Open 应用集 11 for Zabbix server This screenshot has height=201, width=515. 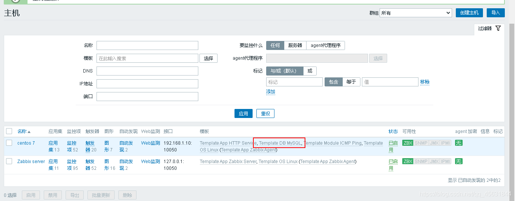pos(53,165)
